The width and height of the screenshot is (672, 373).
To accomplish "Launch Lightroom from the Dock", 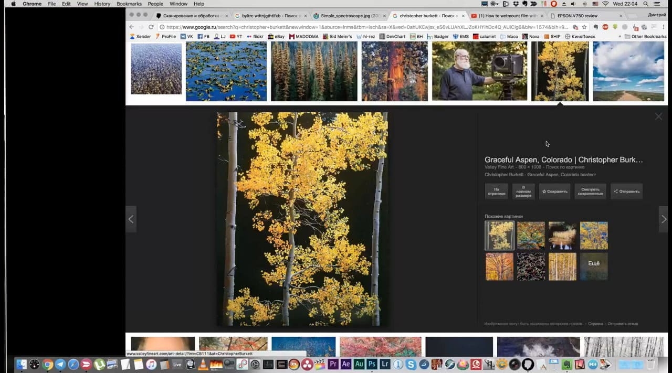I will [x=385, y=364].
